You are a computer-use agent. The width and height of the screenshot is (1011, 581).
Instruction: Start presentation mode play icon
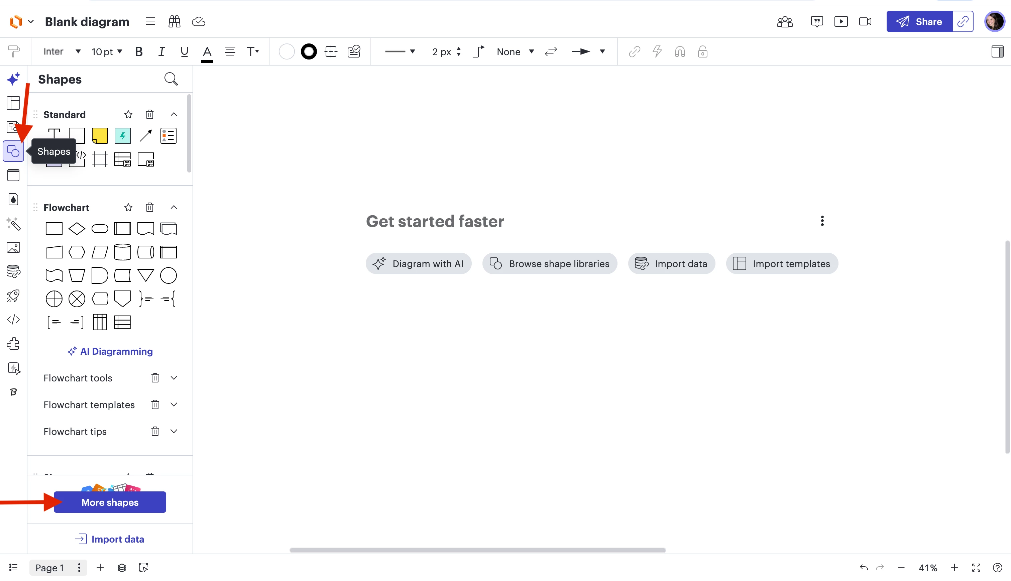[x=840, y=21]
